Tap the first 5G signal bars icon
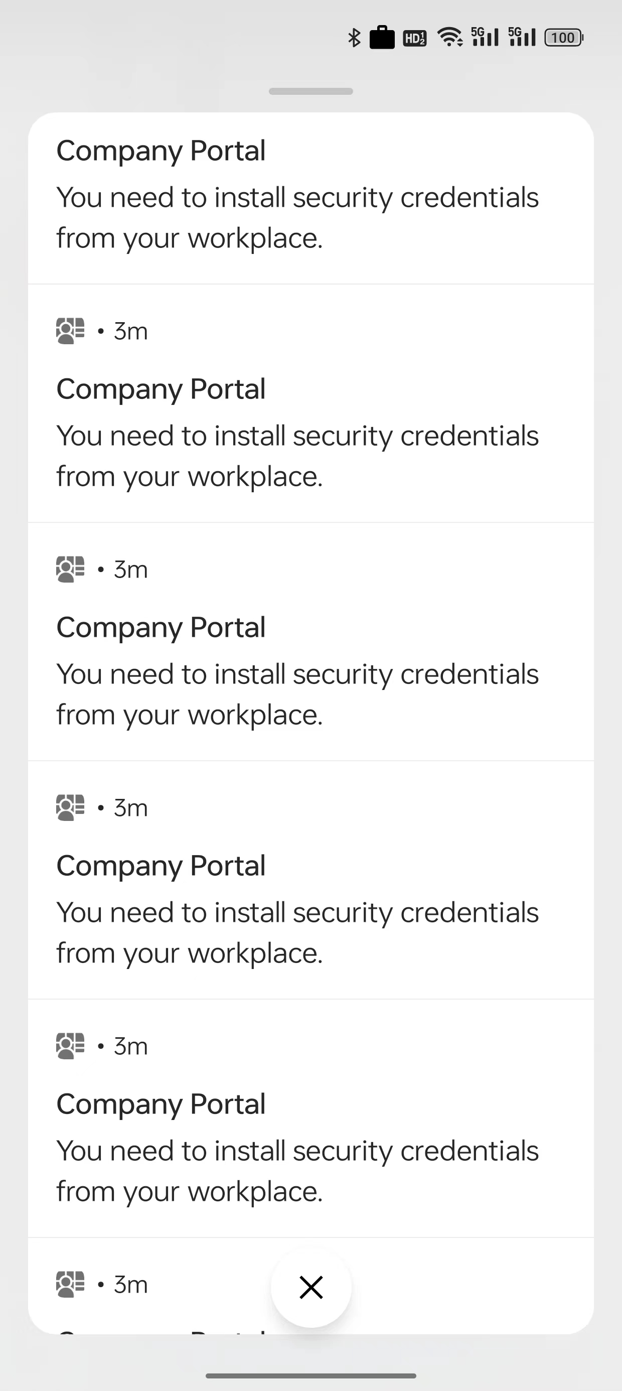 click(x=485, y=37)
